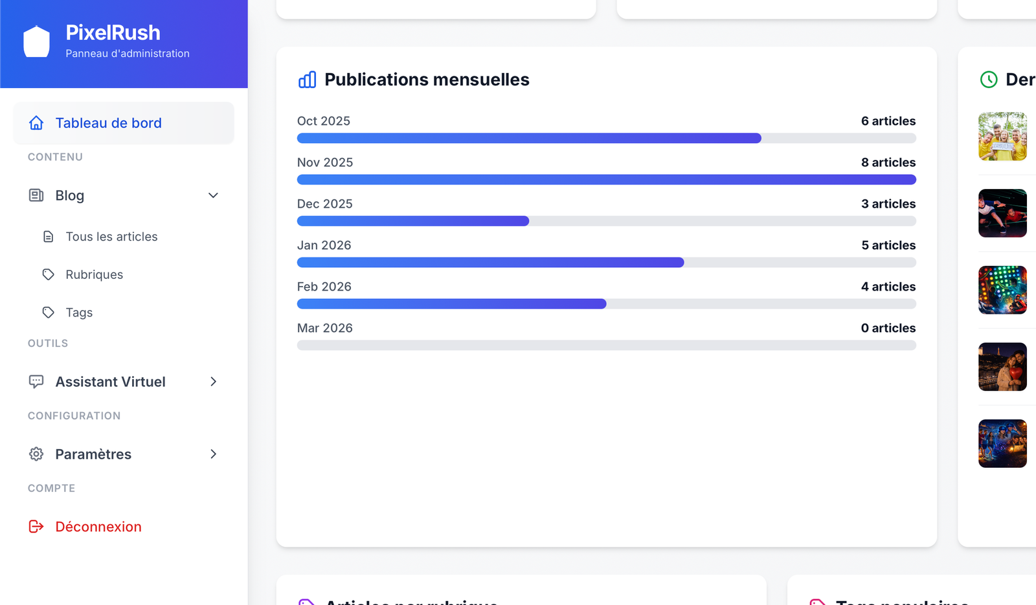Image resolution: width=1036 pixels, height=605 pixels.
Task: Click the chat bubble icon for Assistant Virtuel
Action: [36, 381]
